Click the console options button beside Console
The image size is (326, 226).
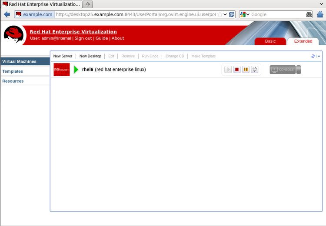[x=299, y=70]
